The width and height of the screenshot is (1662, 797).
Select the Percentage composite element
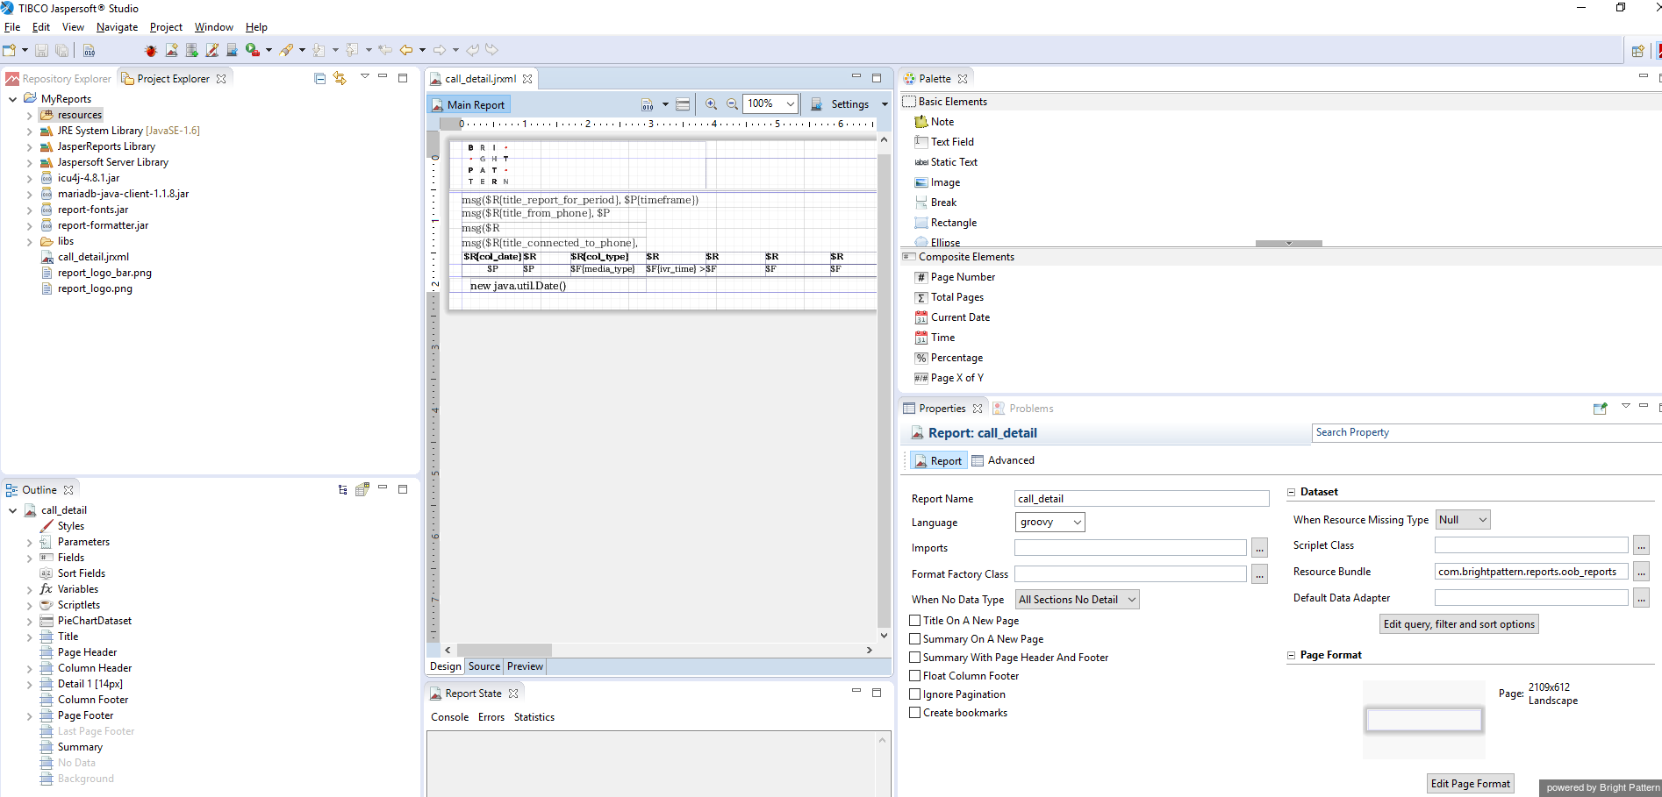[949, 358]
